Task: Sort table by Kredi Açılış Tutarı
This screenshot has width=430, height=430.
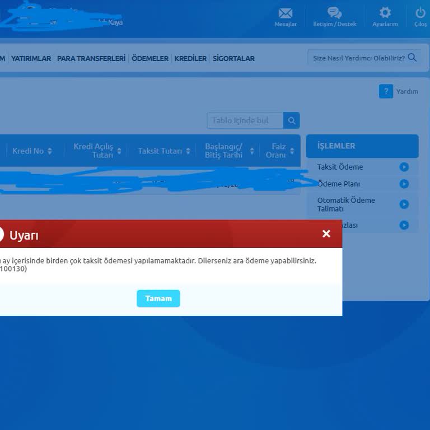Action: click(119, 151)
